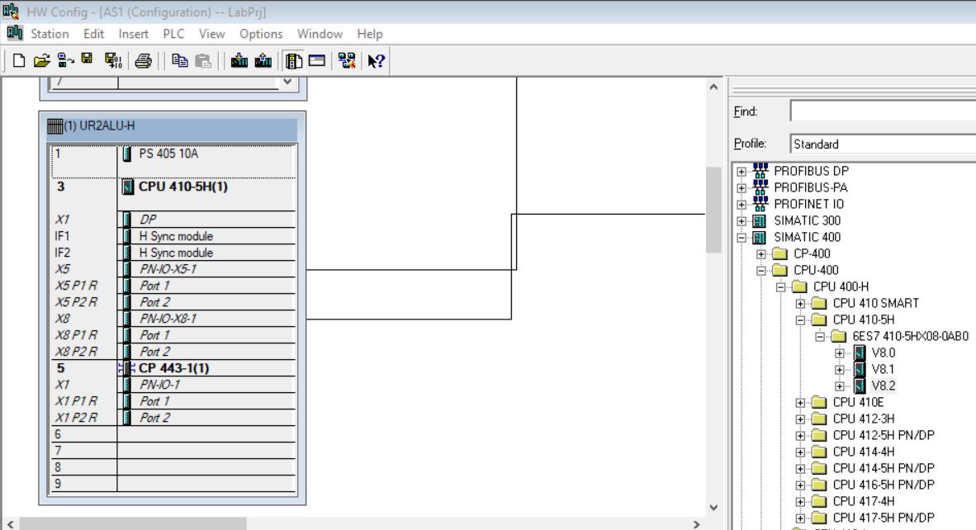Click the Open Online station toolbar icon
The image size is (976, 530).
65,60
